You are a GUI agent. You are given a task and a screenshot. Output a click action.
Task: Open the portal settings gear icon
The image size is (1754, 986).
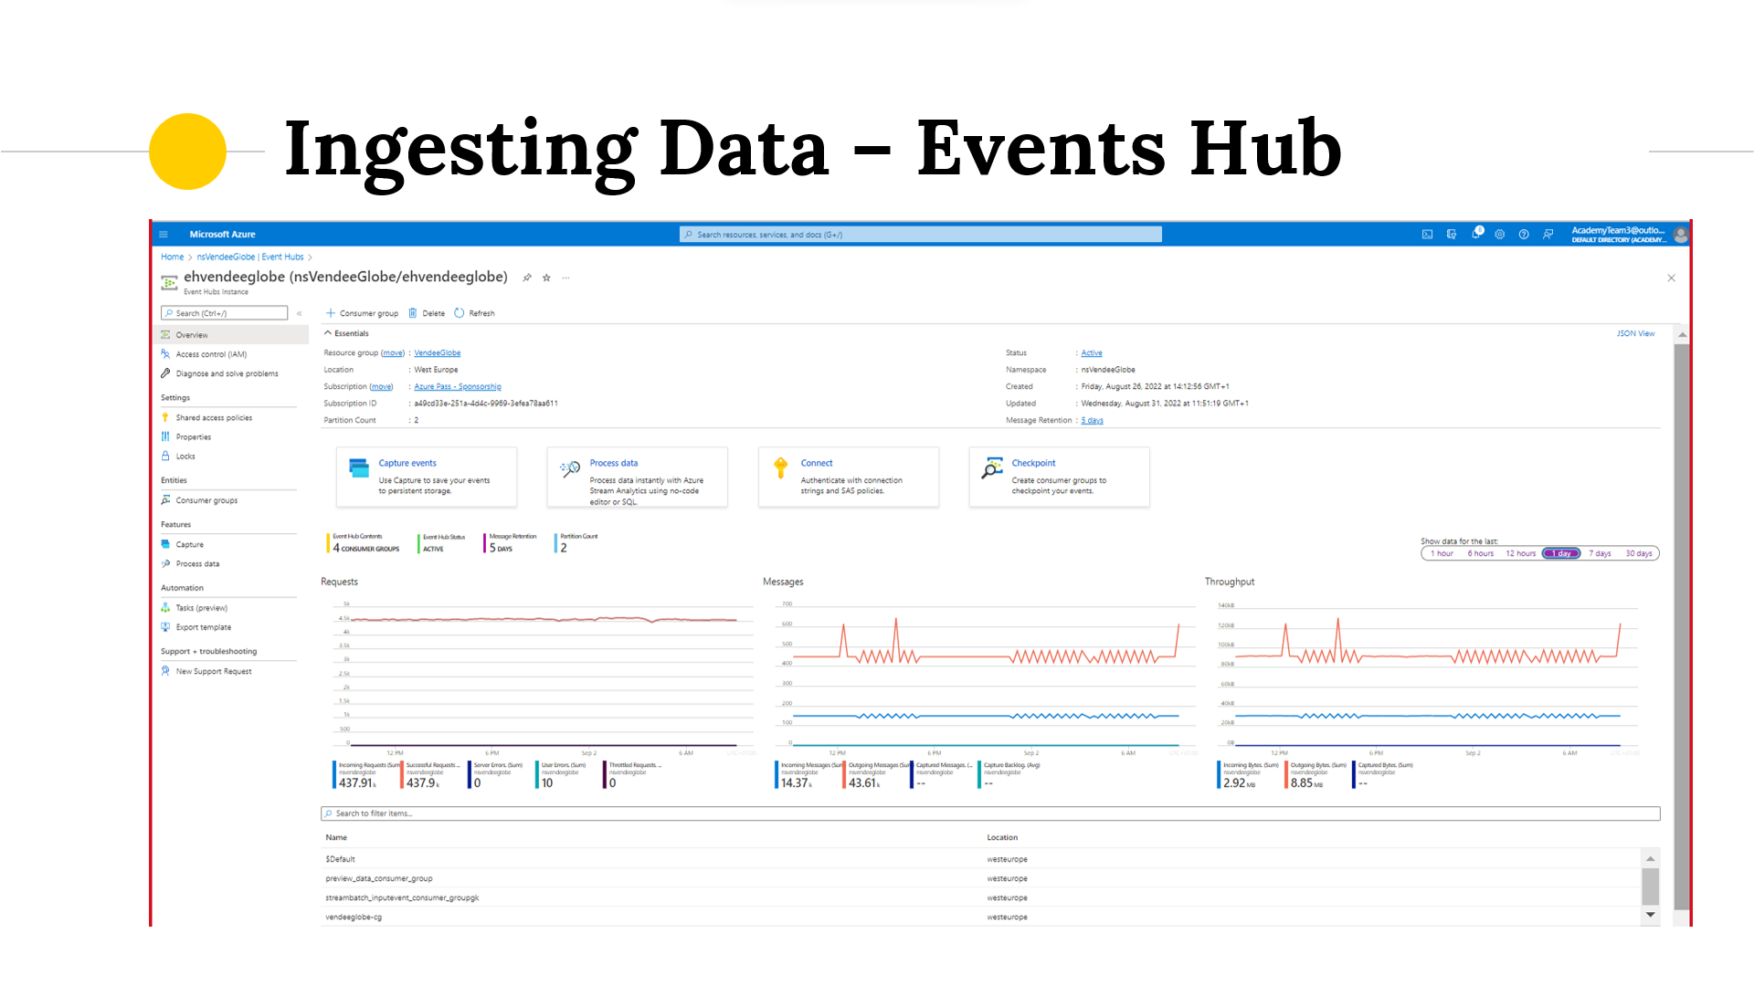coord(1500,235)
